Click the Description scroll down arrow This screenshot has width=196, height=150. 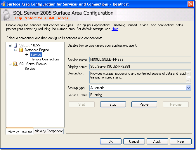188,80
